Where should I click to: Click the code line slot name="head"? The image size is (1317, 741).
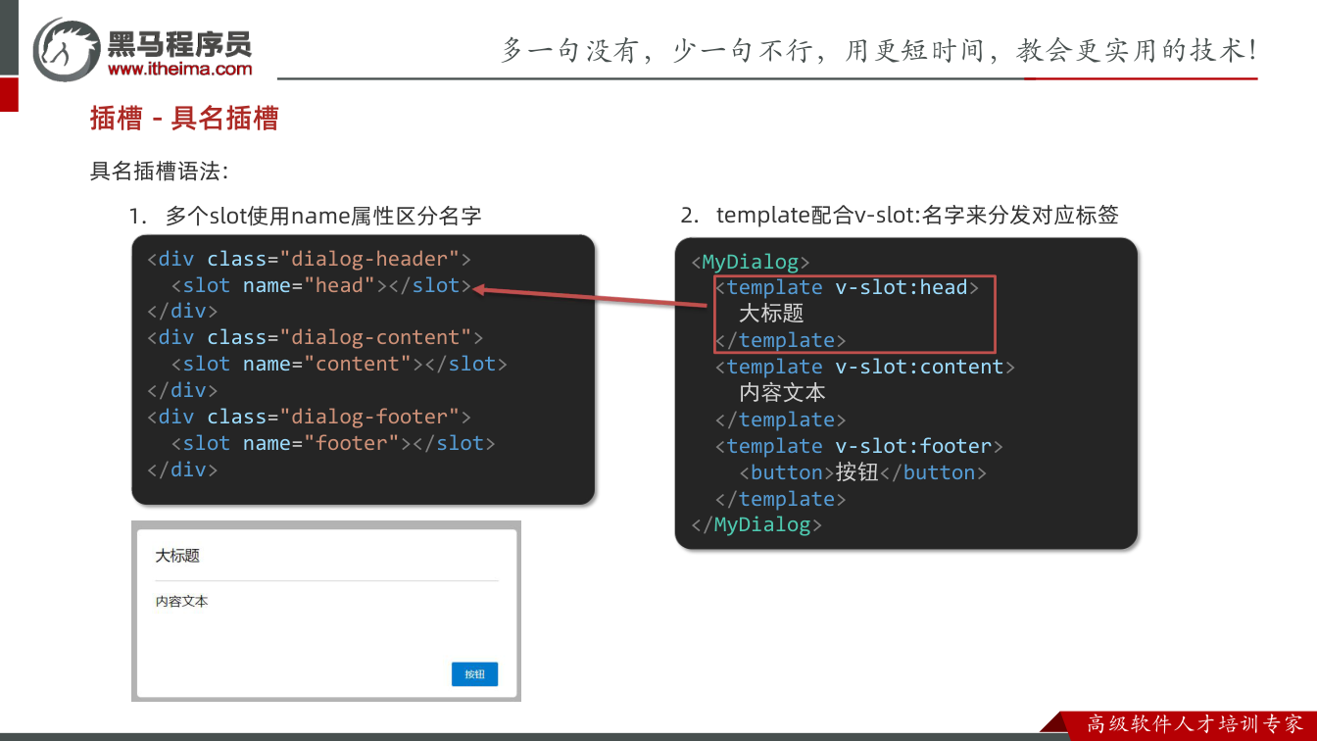point(321,285)
